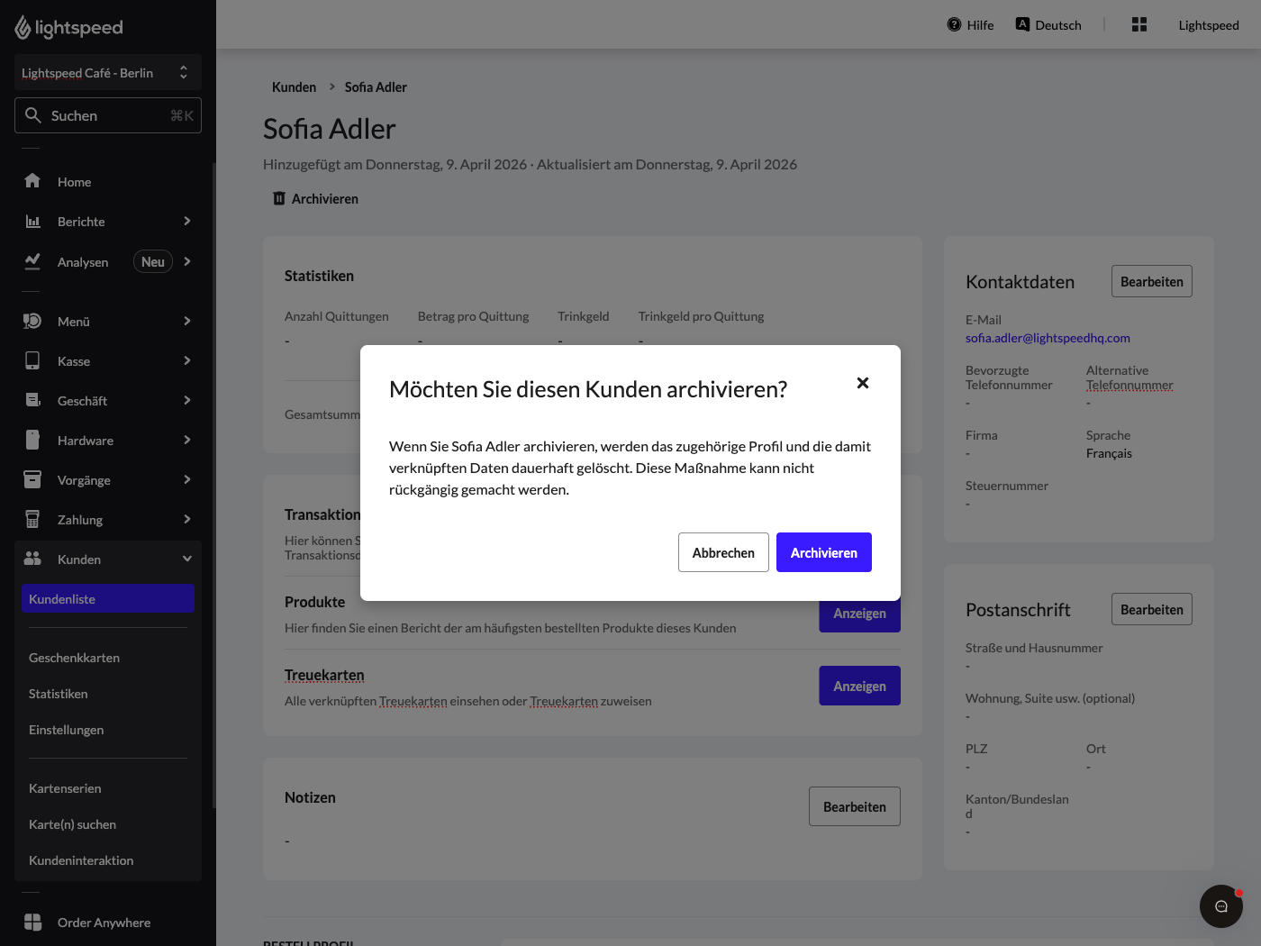Click the Deutsch language icon
Screen dimensions: 1261x946
point(1022,24)
